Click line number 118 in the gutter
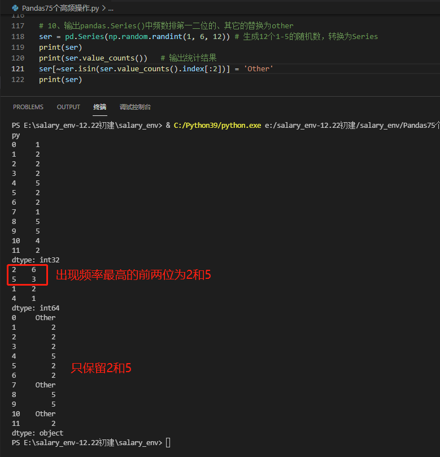The width and height of the screenshot is (440, 457). point(18,37)
